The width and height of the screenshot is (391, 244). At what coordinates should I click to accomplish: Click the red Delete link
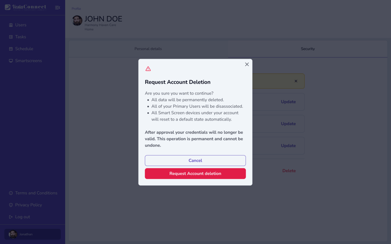[289, 171]
